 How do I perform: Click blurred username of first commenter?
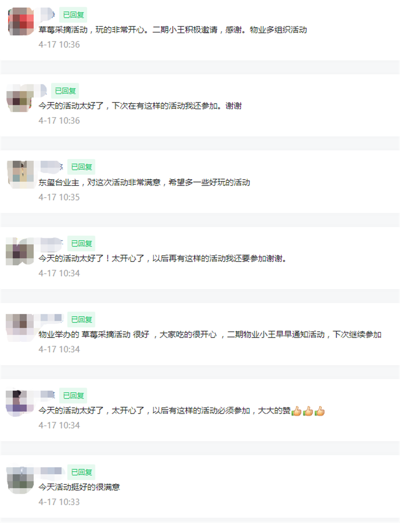pyautogui.click(x=47, y=14)
